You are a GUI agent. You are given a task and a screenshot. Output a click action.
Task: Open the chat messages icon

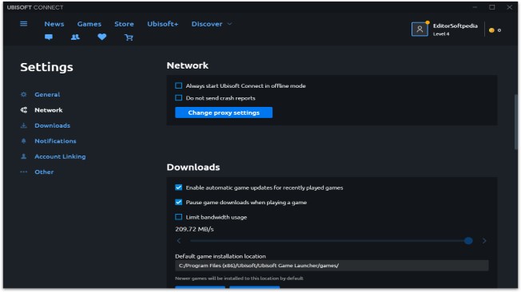tap(49, 37)
